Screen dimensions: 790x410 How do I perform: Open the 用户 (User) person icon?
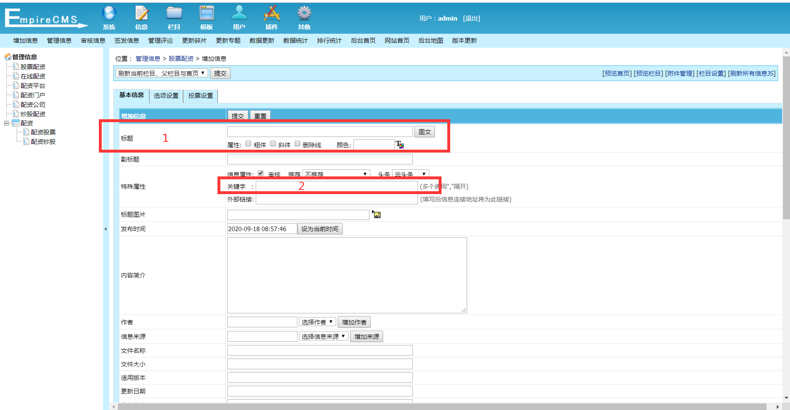point(239,18)
